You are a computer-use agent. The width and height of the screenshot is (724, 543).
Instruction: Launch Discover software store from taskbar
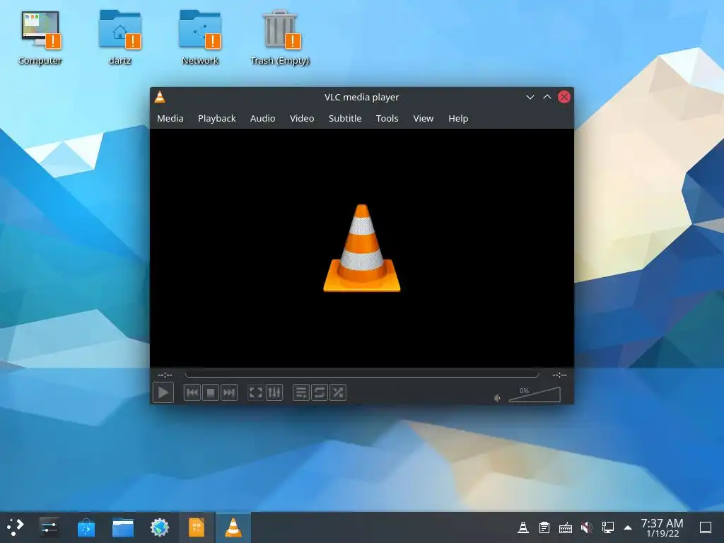point(86,527)
